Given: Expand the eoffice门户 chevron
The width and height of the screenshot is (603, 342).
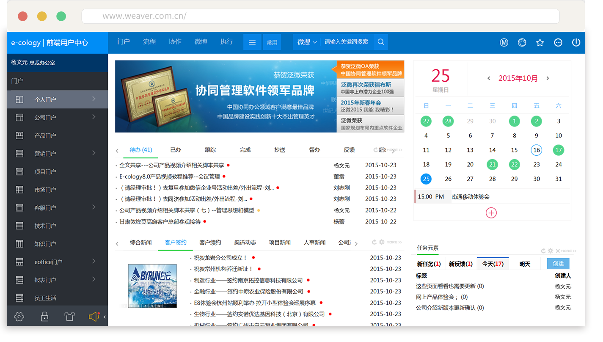Looking at the screenshot, I should 94,261.
